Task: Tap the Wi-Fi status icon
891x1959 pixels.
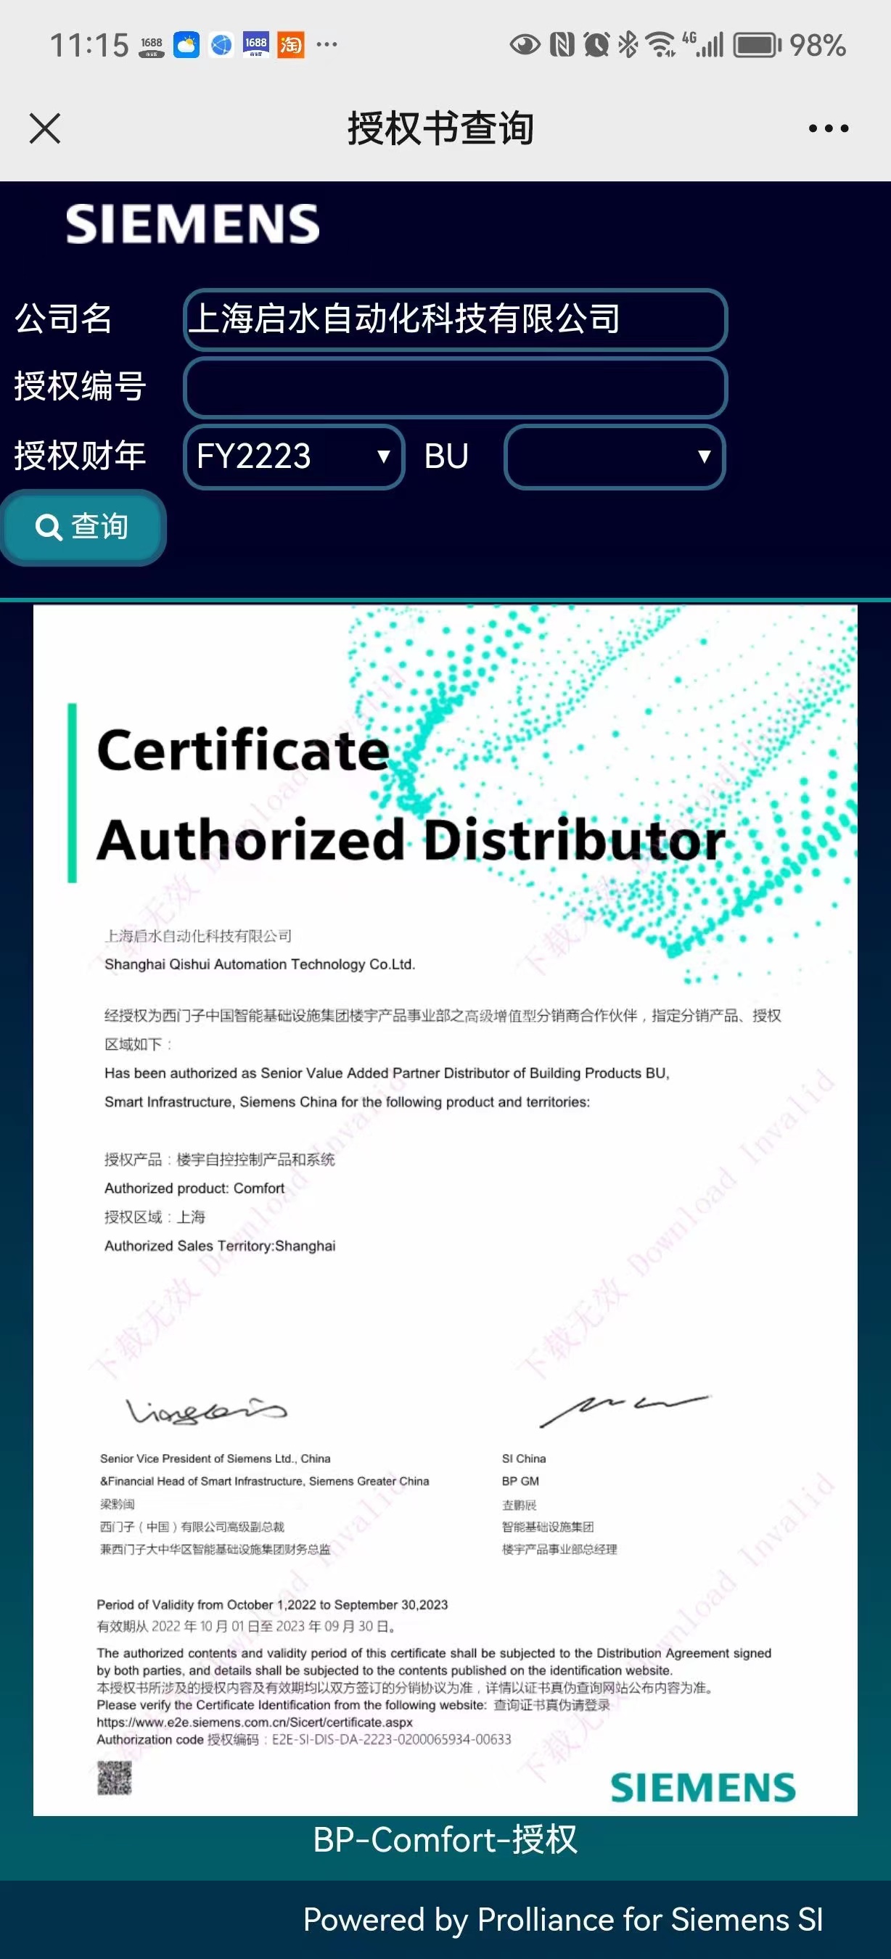Action: (x=660, y=45)
